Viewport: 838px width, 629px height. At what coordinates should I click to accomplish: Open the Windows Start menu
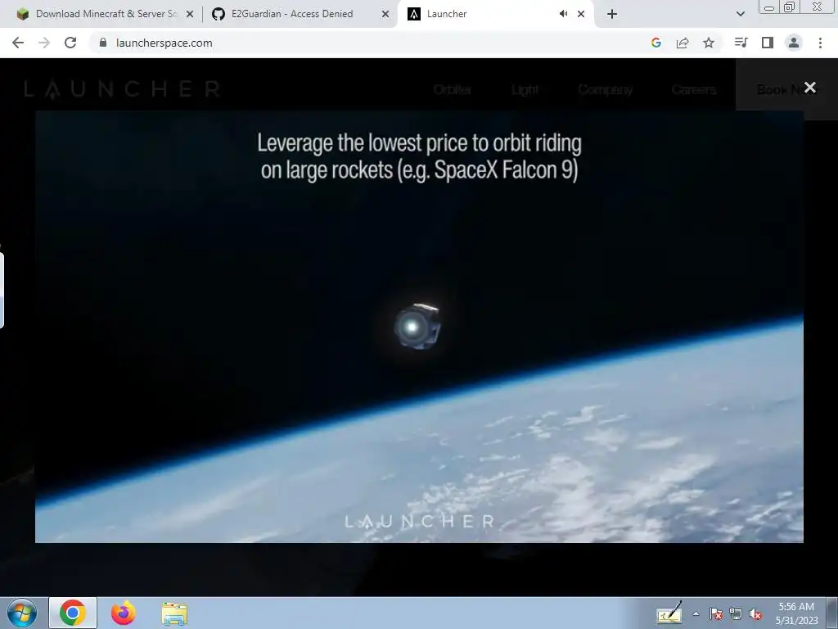point(22,613)
